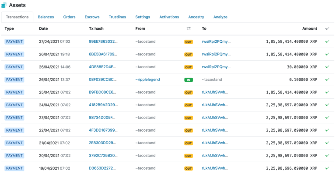The height and width of the screenshot is (174, 336).
Task: Click the green check for 19/04/2021 row
Action: tap(327, 168)
